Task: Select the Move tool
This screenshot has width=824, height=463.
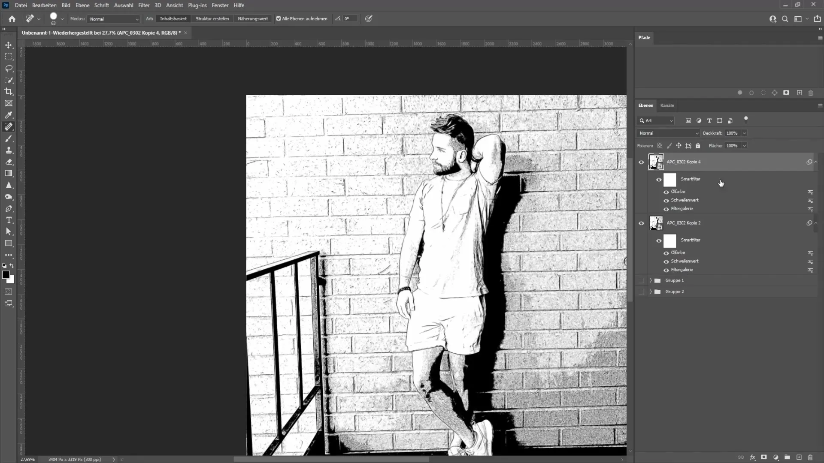Action: (9, 45)
